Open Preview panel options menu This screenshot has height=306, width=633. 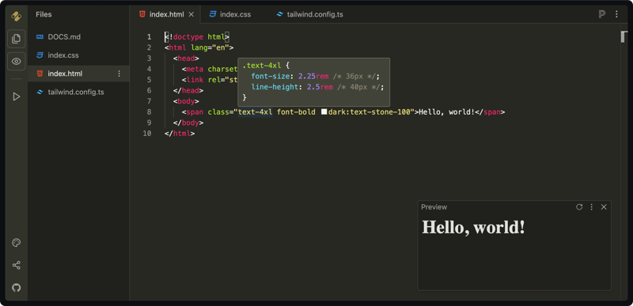point(591,207)
